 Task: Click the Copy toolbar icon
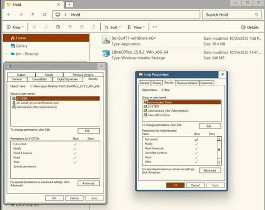coord(46,27)
